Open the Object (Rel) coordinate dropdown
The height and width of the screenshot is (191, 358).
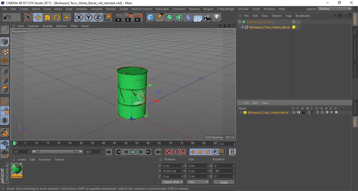tap(172, 182)
